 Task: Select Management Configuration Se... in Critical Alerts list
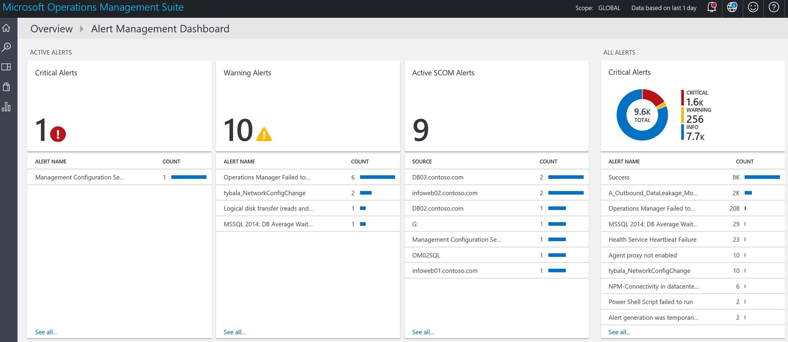click(120, 177)
